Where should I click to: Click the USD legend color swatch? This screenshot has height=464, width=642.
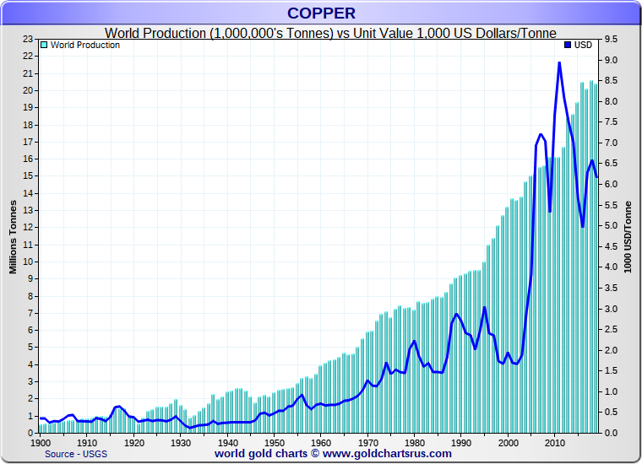(x=568, y=45)
